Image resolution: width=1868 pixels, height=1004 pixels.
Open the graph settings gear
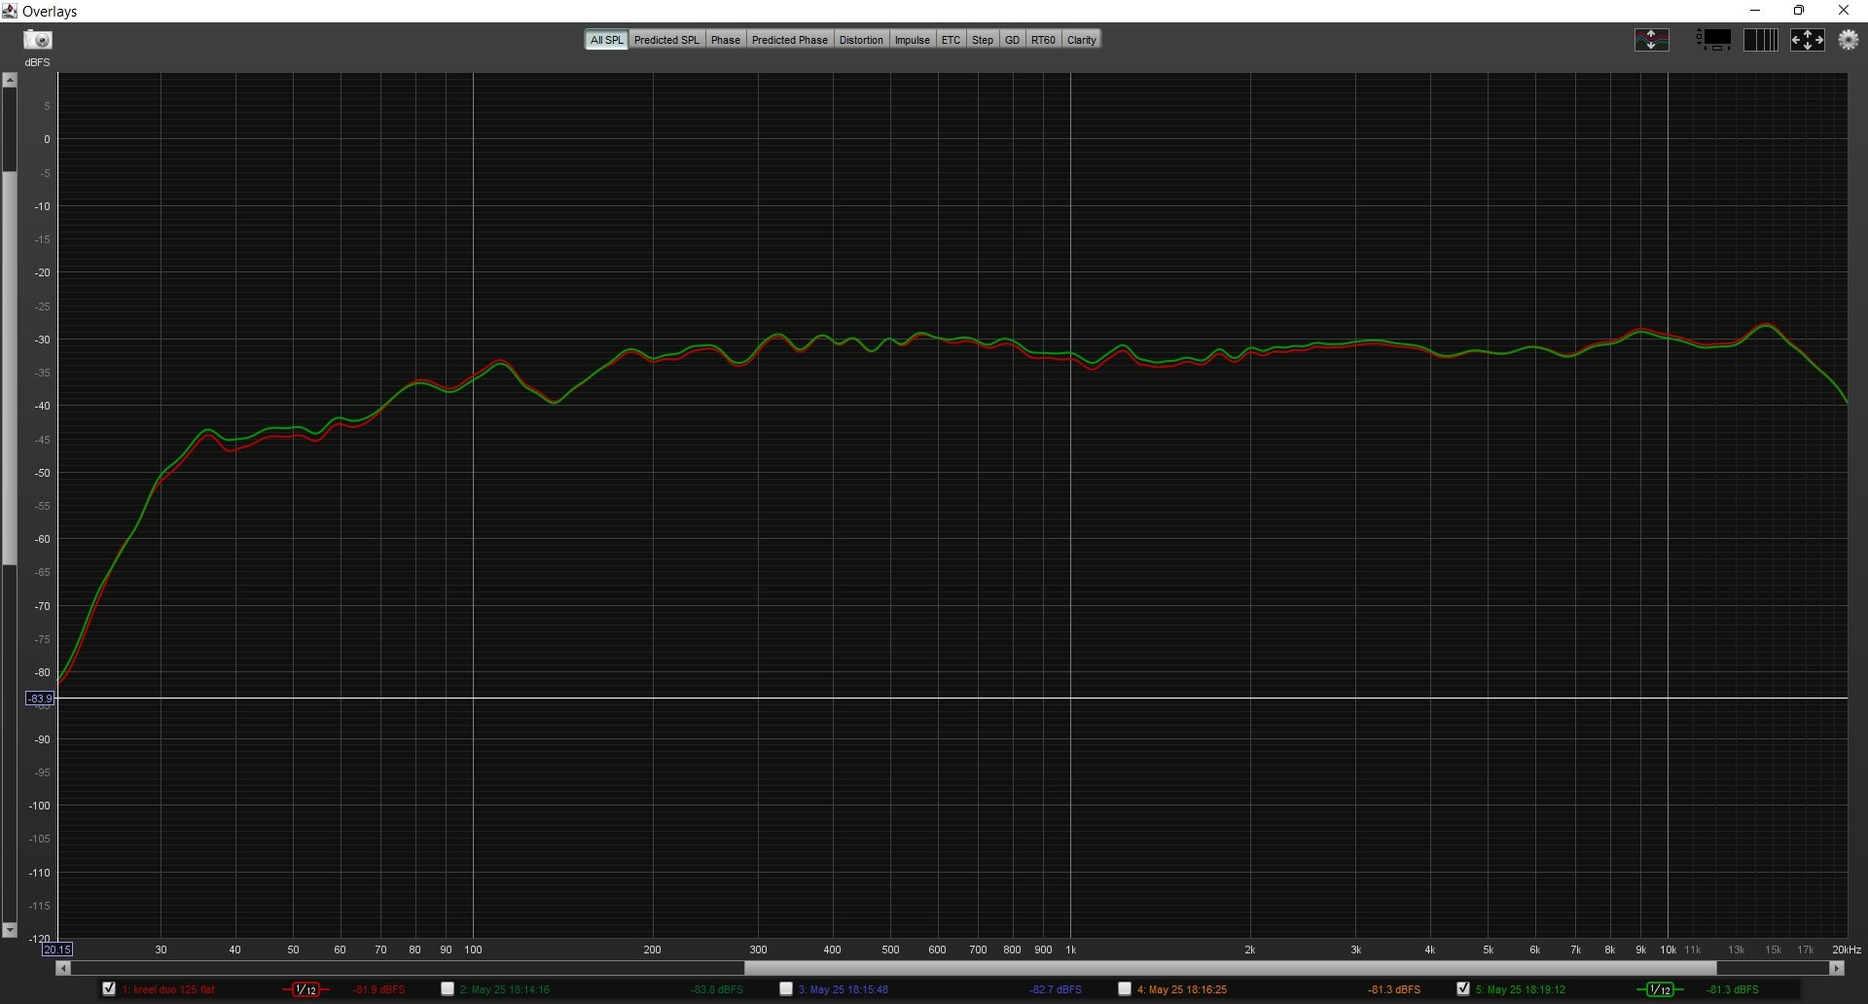(x=1848, y=40)
